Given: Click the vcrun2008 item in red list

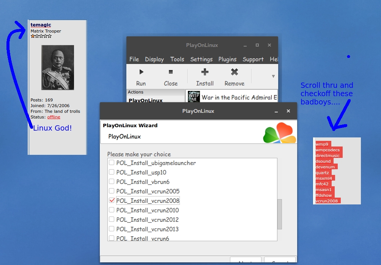Looking at the screenshot, I should tap(327, 201).
